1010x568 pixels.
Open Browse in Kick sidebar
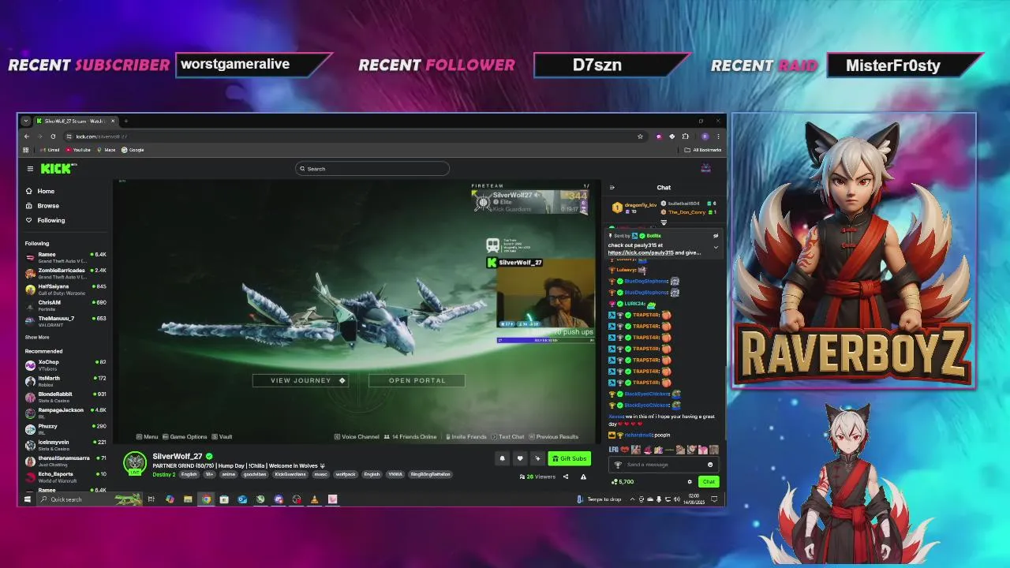pos(43,205)
